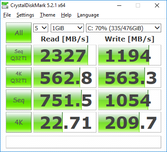Open the Help menu

click(66, 15)
